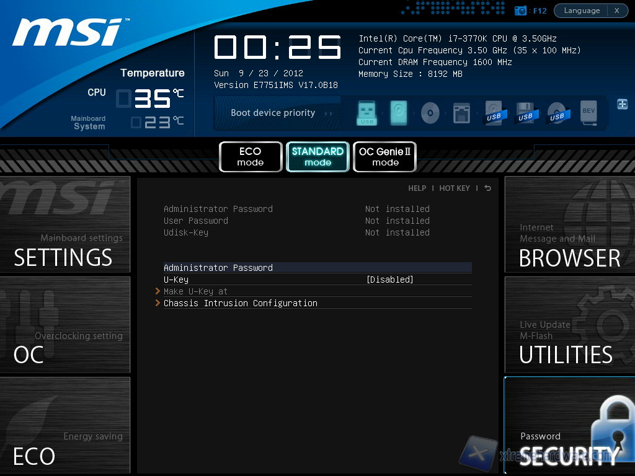Select the Administrator Password entry
This screenshot has width=635, height=476.
click(x=218, y=268)
